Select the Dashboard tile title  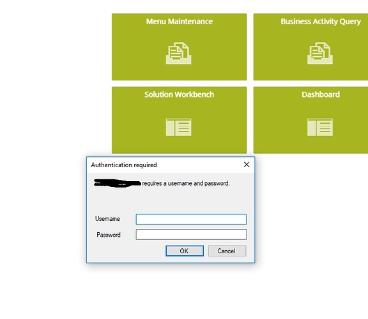tap(321, 94)
